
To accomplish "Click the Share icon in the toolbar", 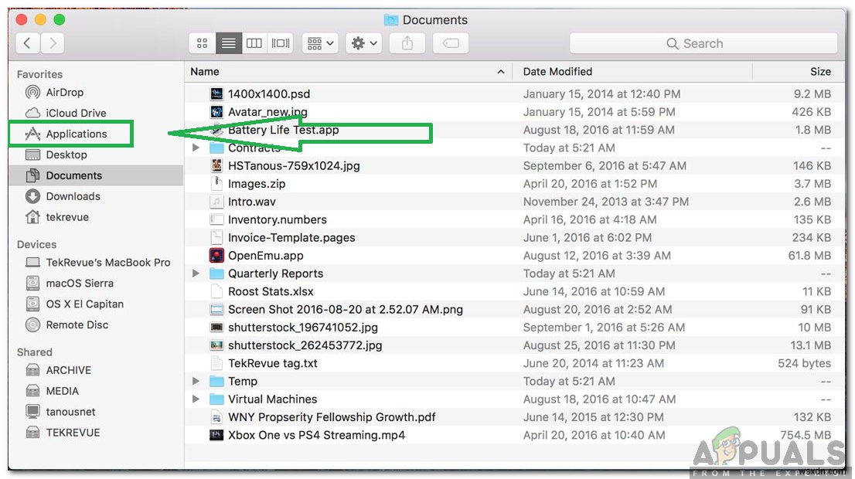I will [407, 43].
